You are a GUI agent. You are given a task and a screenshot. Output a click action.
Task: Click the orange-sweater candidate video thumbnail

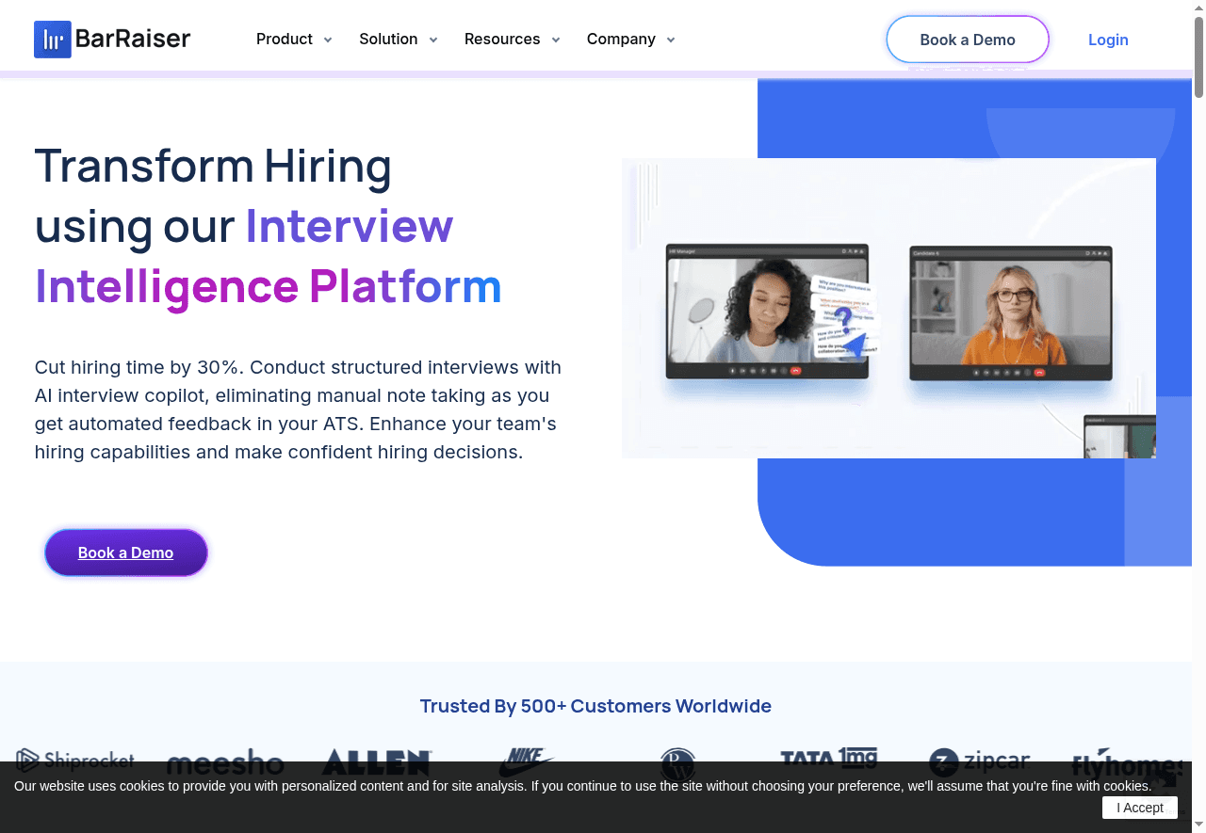(1010, 312)
